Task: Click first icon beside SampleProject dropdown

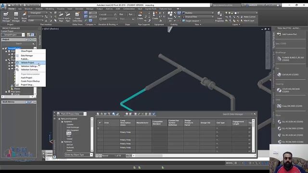Action: (29, 35)
